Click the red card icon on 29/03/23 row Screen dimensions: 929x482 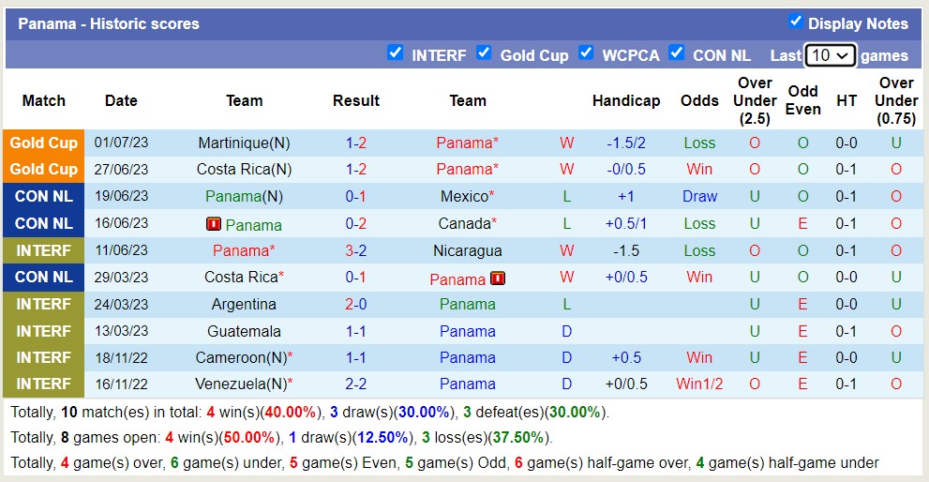(497, 279)
